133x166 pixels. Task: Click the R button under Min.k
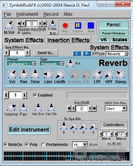[x=114, y=143]
